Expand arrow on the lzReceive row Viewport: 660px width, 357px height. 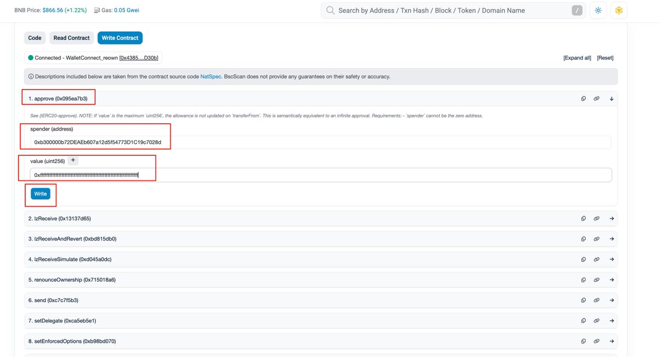611,219
